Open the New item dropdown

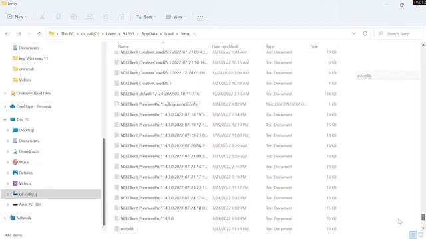pyautogui.click(x=17, y=17)
